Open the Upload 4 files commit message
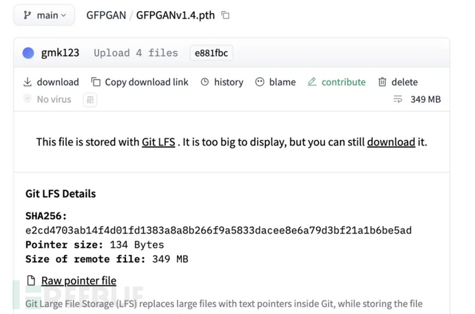Viewport: 475px width, 314px height. (x=136, y=53)
